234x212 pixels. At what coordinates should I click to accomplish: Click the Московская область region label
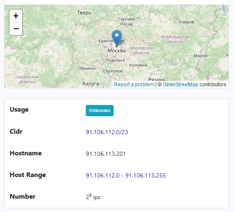coord(141,50)
